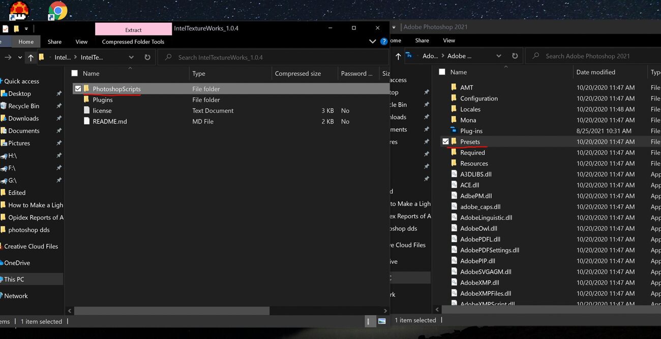Open address history dropdown in IntelTextureWorks window
Viewport: 661px width, 339px height.
[x=131, y=57]
